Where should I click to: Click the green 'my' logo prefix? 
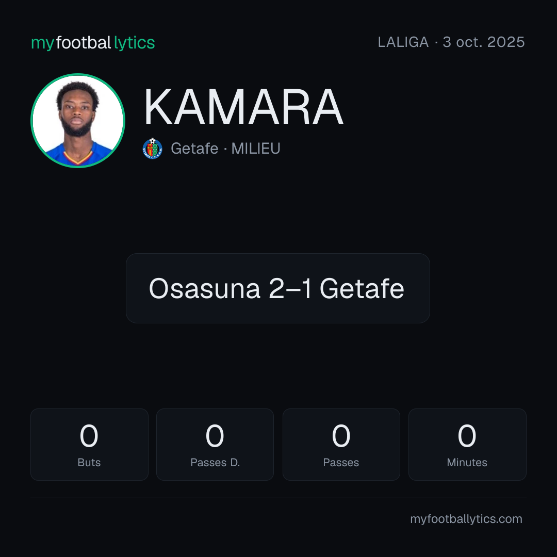(x=43, y=44)
